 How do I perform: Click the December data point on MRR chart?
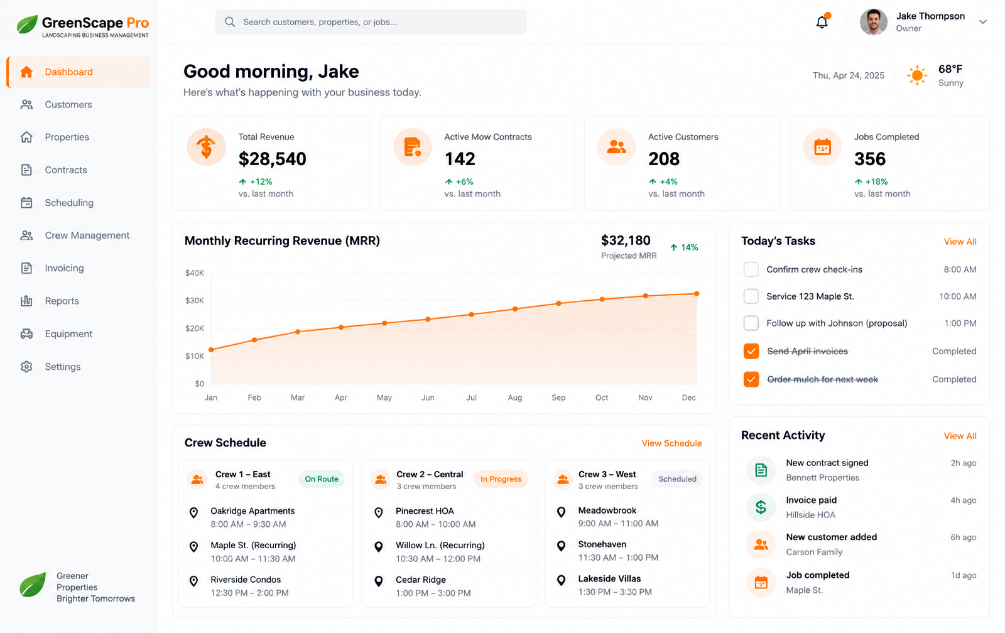[x=697, y=293]
